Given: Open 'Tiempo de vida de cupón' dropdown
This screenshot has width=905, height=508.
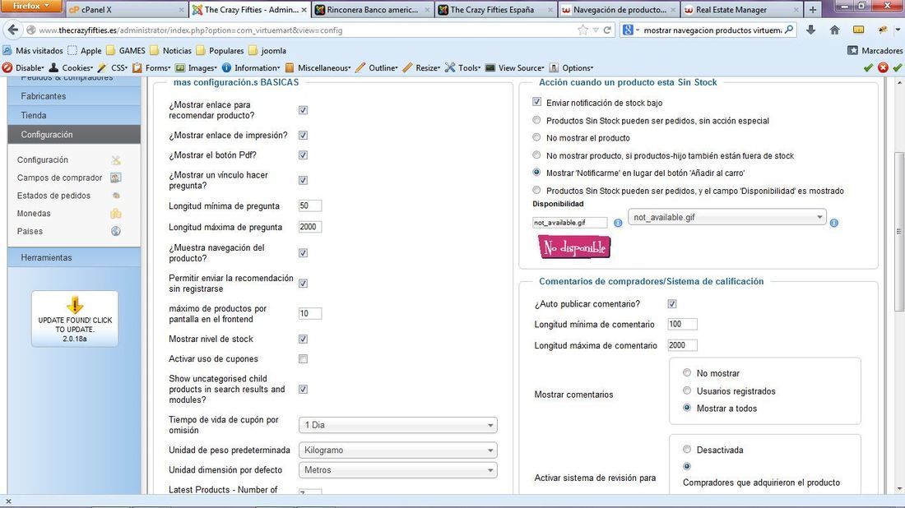Looking at the screenshot, I should point(397,425).
